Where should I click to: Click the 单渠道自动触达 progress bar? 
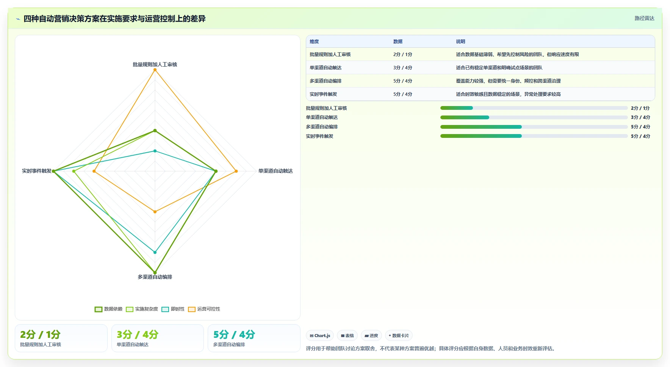pyautogui.click(x=534, y=117)
